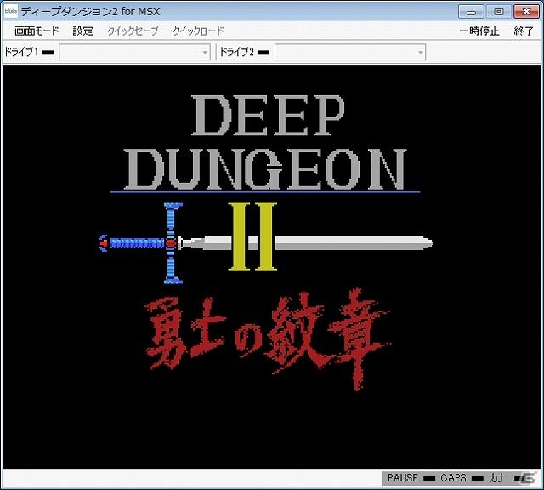This screenshot has height=490, width=544.
Task: Click the sword graphic on title screen
Action: (x=266, y=243)
